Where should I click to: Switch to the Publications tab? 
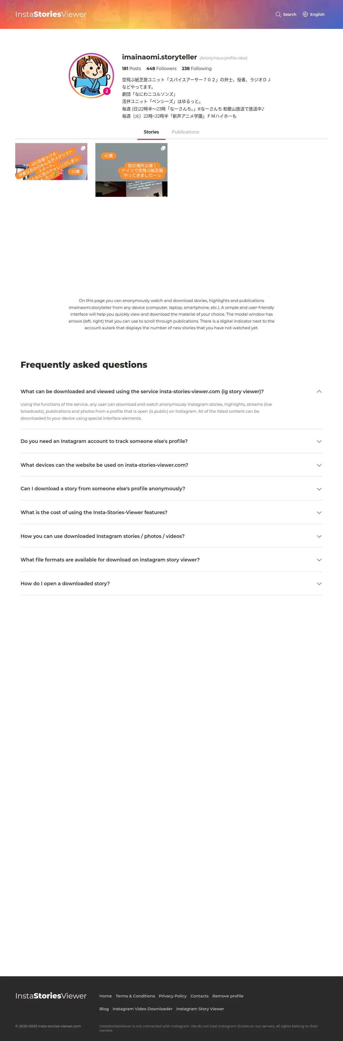(185, 132)
